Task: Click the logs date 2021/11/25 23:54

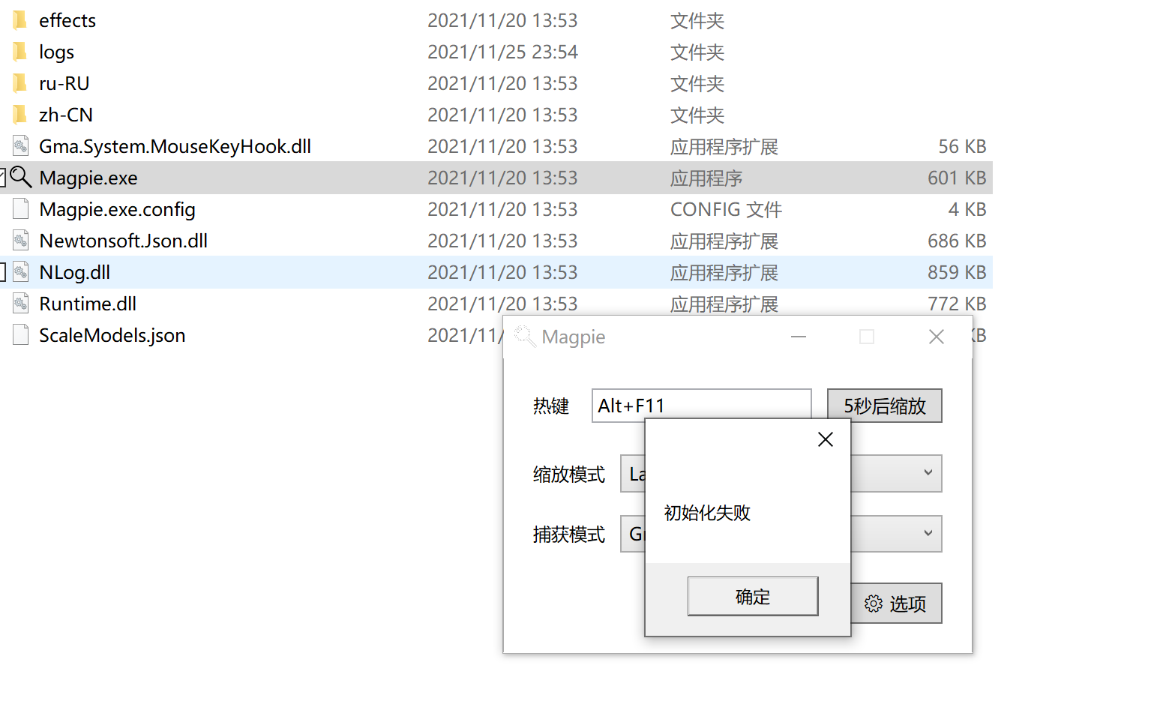Action: (x=503, y=52)
